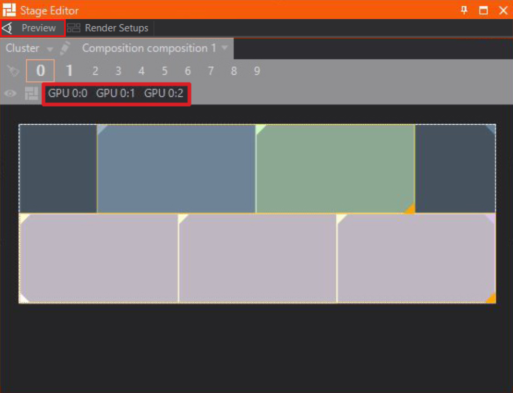513x393 pixels.
Task: Open the Composition composition 1 dropdown
Action: pos(225,48)
